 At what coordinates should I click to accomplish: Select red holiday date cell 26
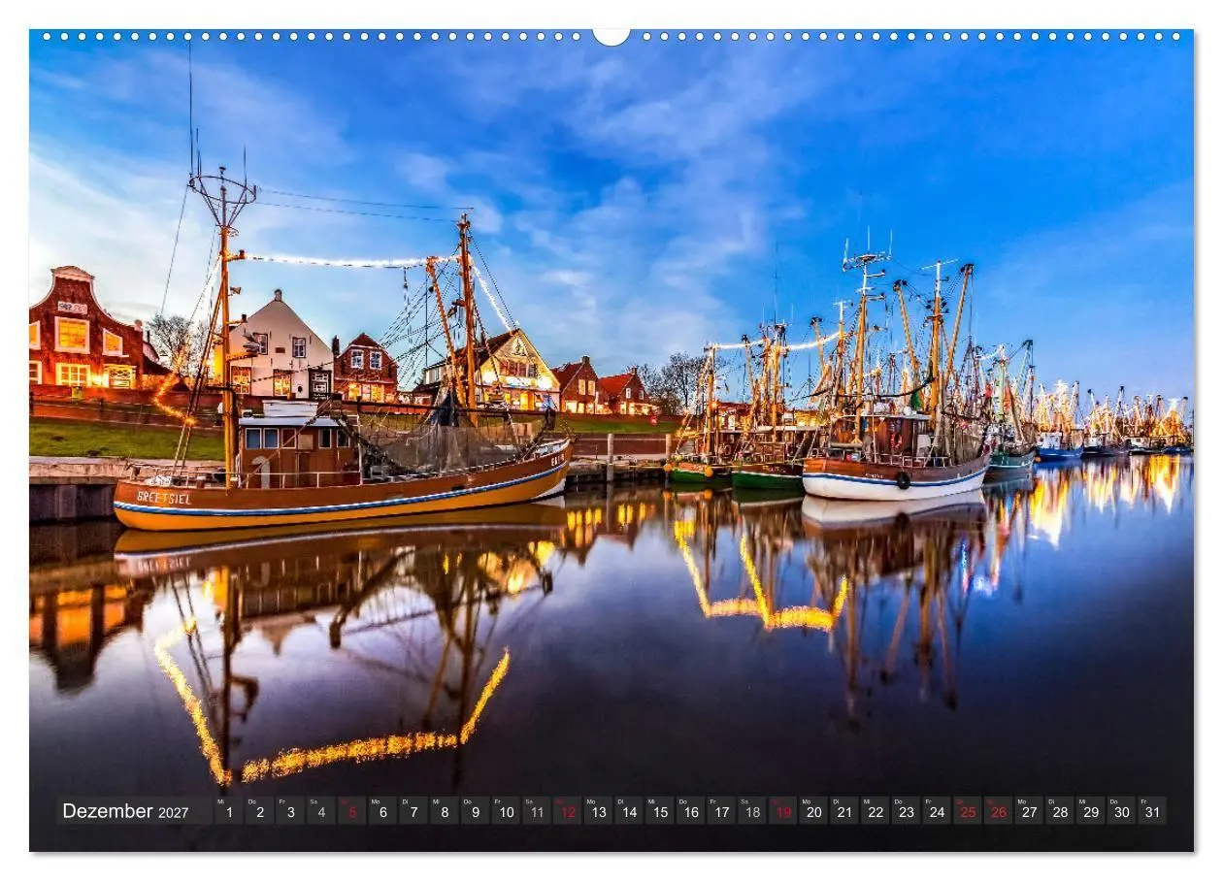(x=999, y=811)
